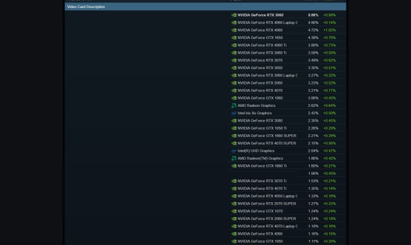Viewport: 411px width, 245px height.
Task: Click the unnamed row showing 1.56%
Action: [x=313, y=174]
